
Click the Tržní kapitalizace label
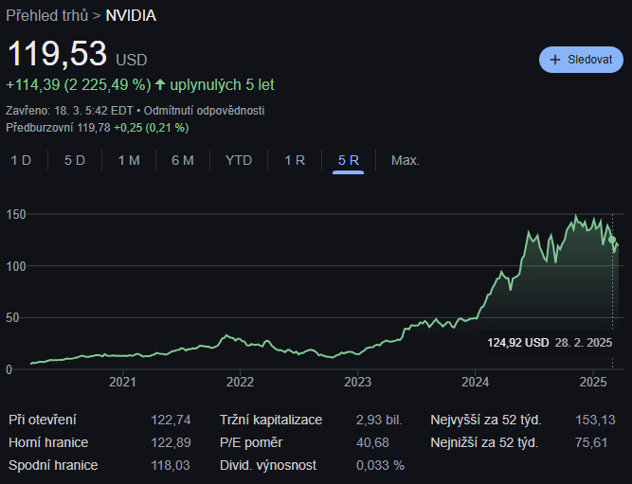tap(271, 420)
